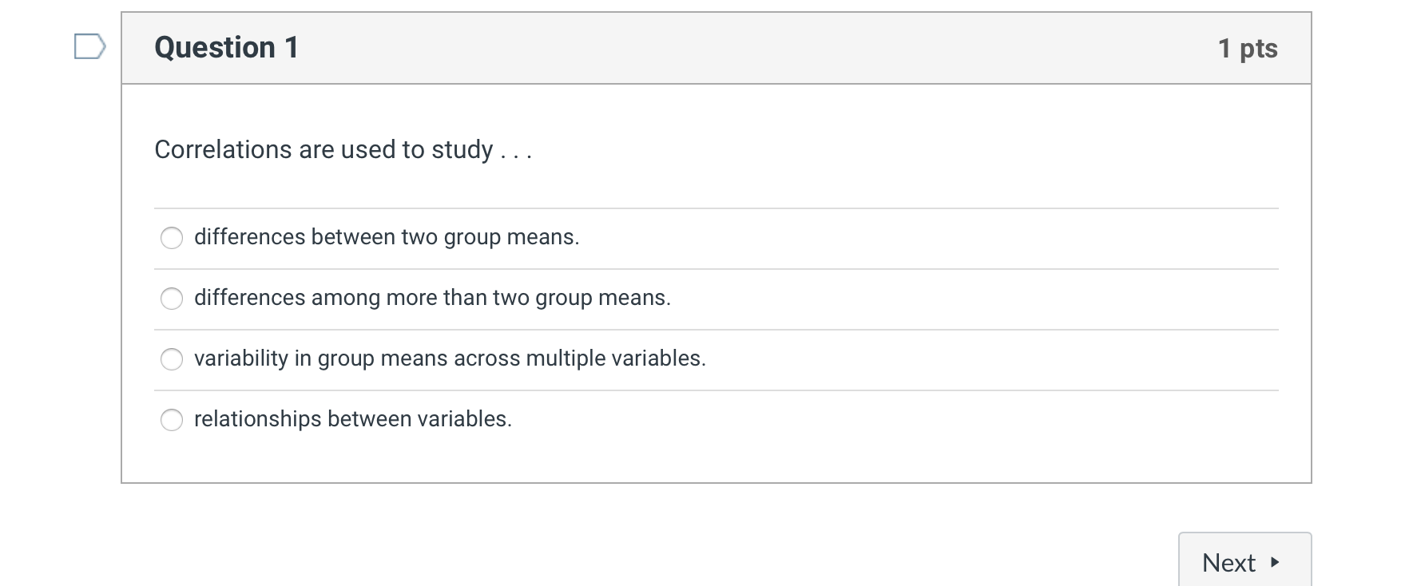Click the "1 pts" point value
Screen dimensions: 1413x586
(1247, 49)
